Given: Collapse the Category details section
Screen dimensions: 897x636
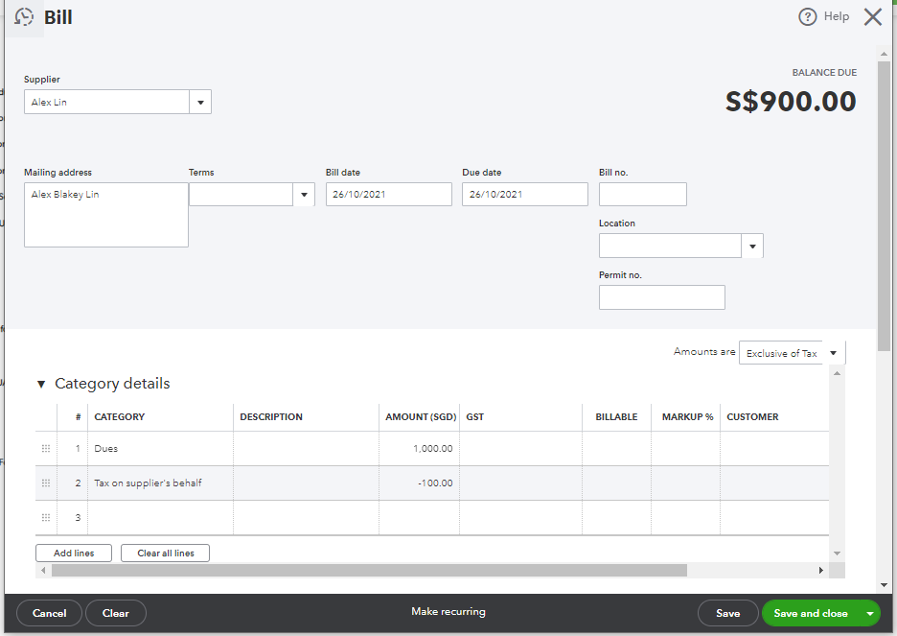Looking at the screenshot, I should point(39,383).
